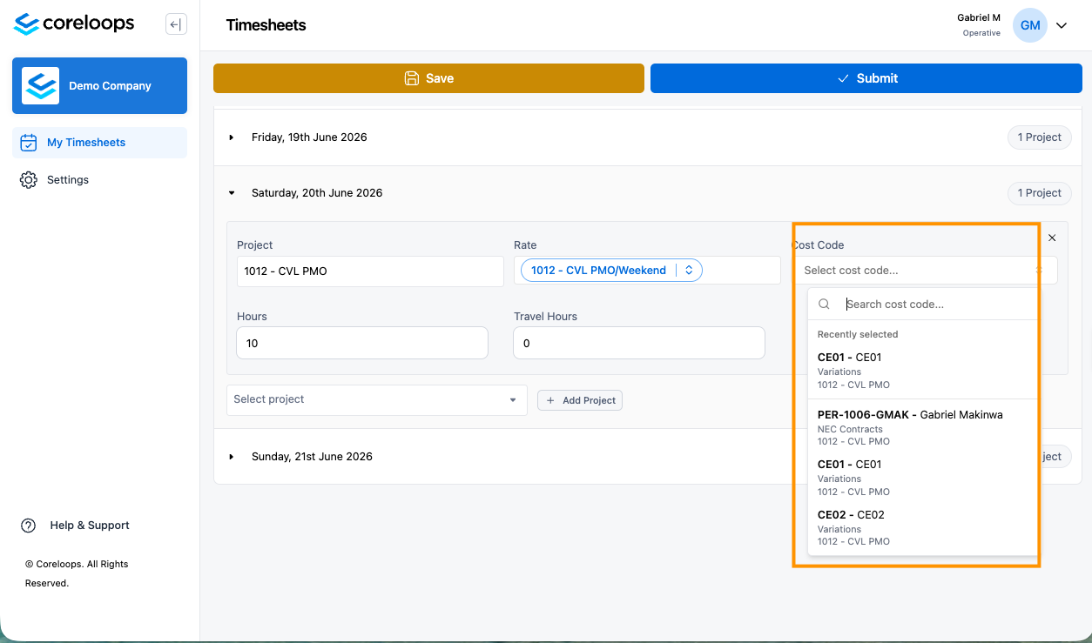Select PER-1006-GMAK Gabriel Makinwa cost code

tap(923, 427)
